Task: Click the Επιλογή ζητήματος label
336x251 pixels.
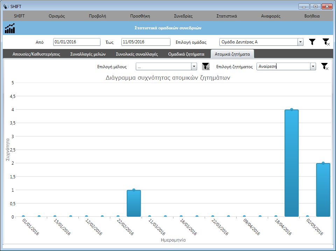Action: [x=234, y=67]
